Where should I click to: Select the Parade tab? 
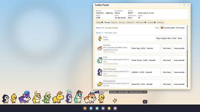[107, 22]
